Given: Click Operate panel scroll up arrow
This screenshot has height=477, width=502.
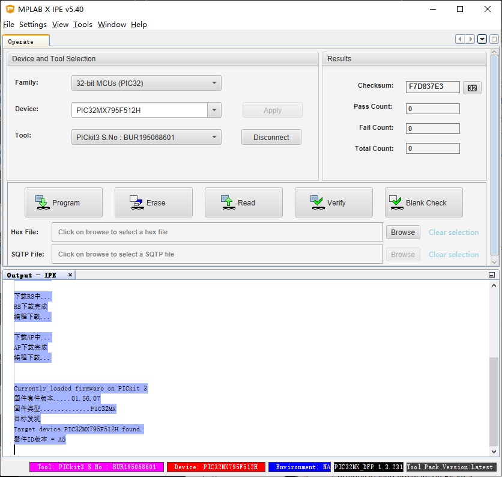Looking at the screenshot, I should (x=494, y=52).
